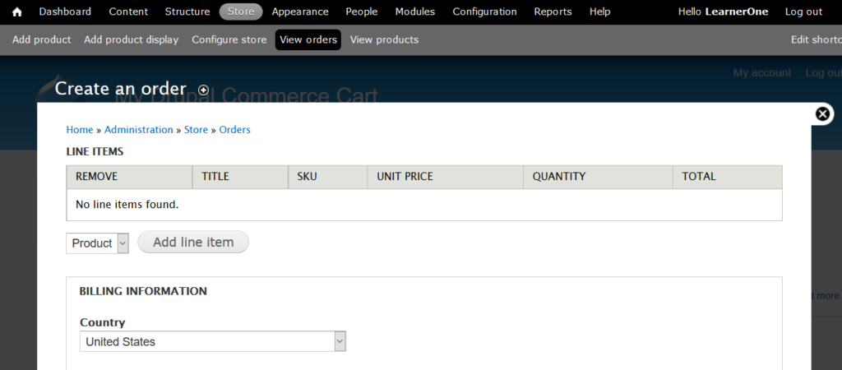Click the home icon in admin bar
842x370 pixels.
17,12
